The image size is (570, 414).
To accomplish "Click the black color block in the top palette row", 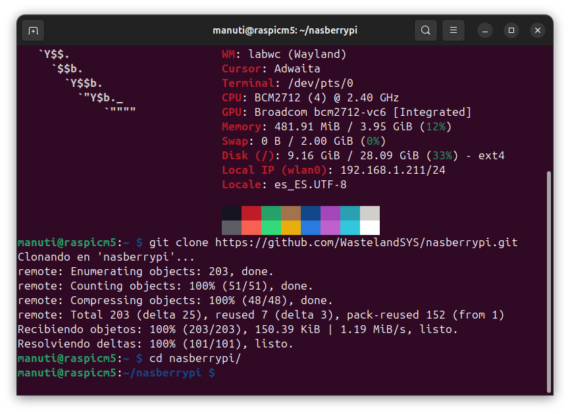I will point(232,213).
